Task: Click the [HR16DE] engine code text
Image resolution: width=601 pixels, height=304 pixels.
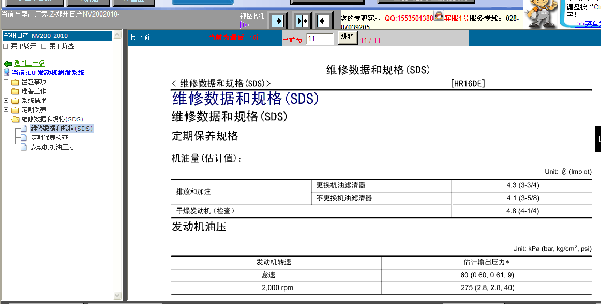Action: [x=468, y=84]
